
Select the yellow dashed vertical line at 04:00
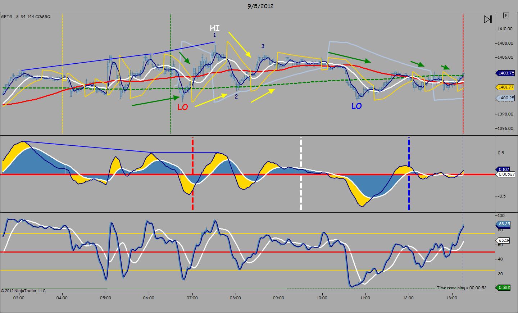point(63,74)
